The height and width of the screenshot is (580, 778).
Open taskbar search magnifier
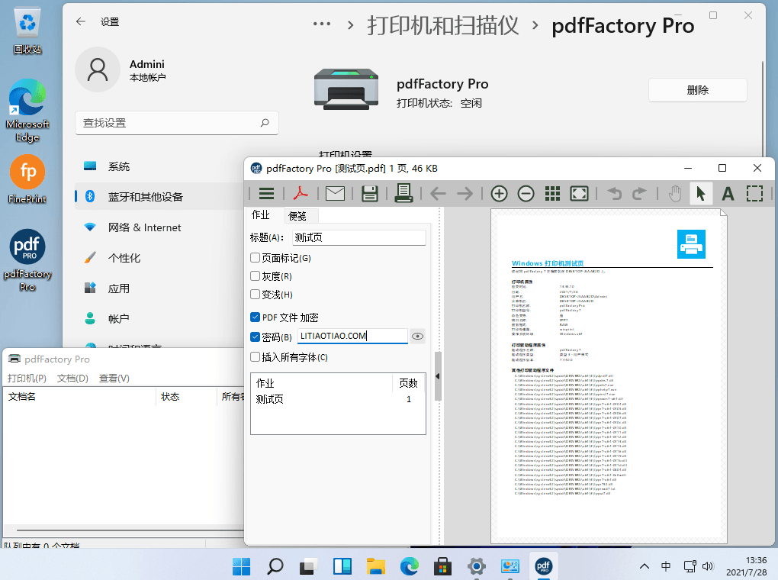tap(275, 566)
